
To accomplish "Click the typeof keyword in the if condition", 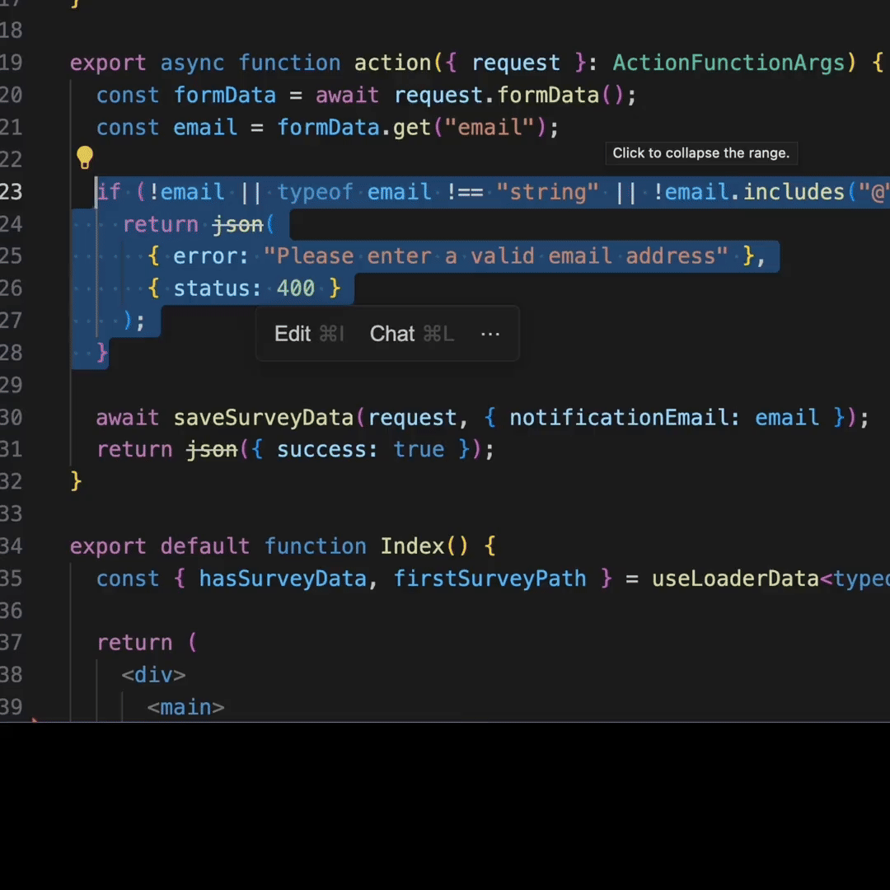I will coord(315,192).
